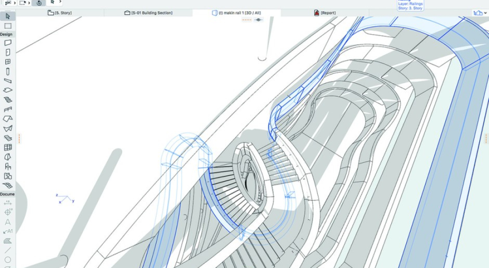Toggle the suspend groups button in top bar
This screenshot has height=268, width=489.
(39, 3)
